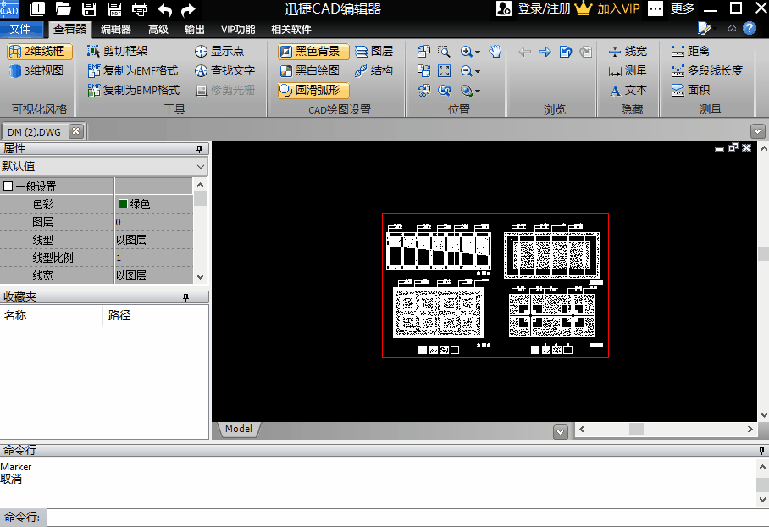This screenshot has height=527, width=769.
Task: Open the zoom-in dropdown arrow
Action: click(x=478, y=53)
